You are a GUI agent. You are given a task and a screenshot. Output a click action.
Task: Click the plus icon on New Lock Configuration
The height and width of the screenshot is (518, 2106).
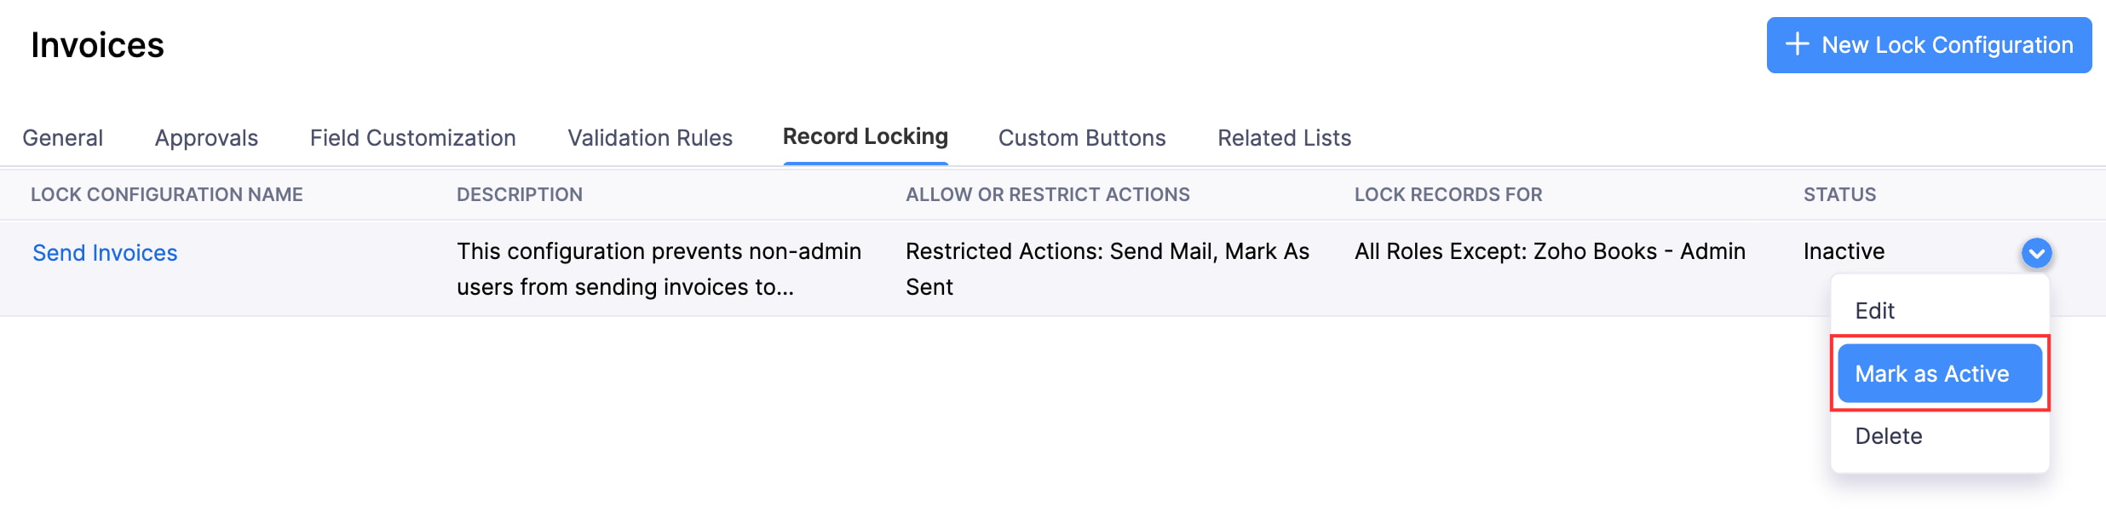click(x=1797, y=44)
